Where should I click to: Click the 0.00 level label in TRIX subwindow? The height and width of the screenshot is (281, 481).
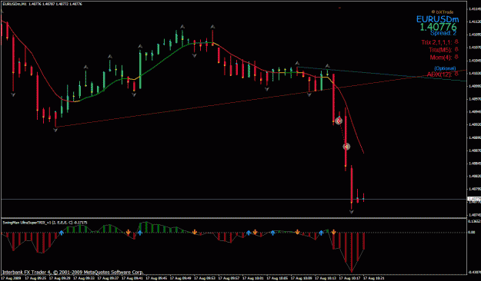click(471, 233)
